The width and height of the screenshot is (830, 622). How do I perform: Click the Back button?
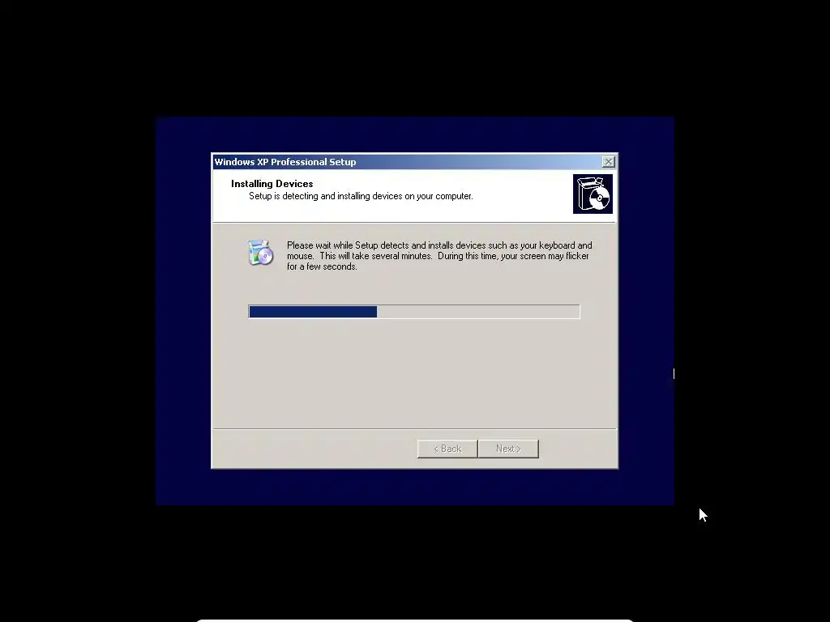click(x=447, y=449)
